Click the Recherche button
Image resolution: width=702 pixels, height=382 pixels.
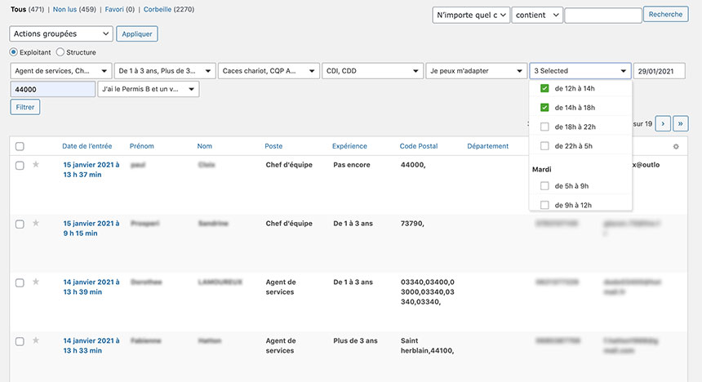[666, 15]
